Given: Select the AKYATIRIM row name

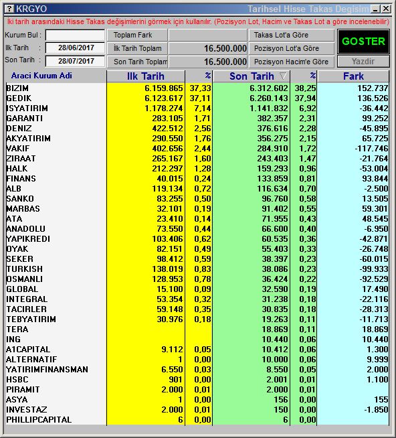Looking at the screenshot, I should pyautogui.click(x=28, y=139).
